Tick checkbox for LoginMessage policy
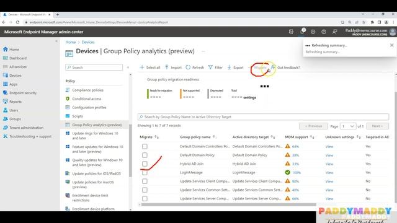Screen dimensions: 397x223 point(145,173)
